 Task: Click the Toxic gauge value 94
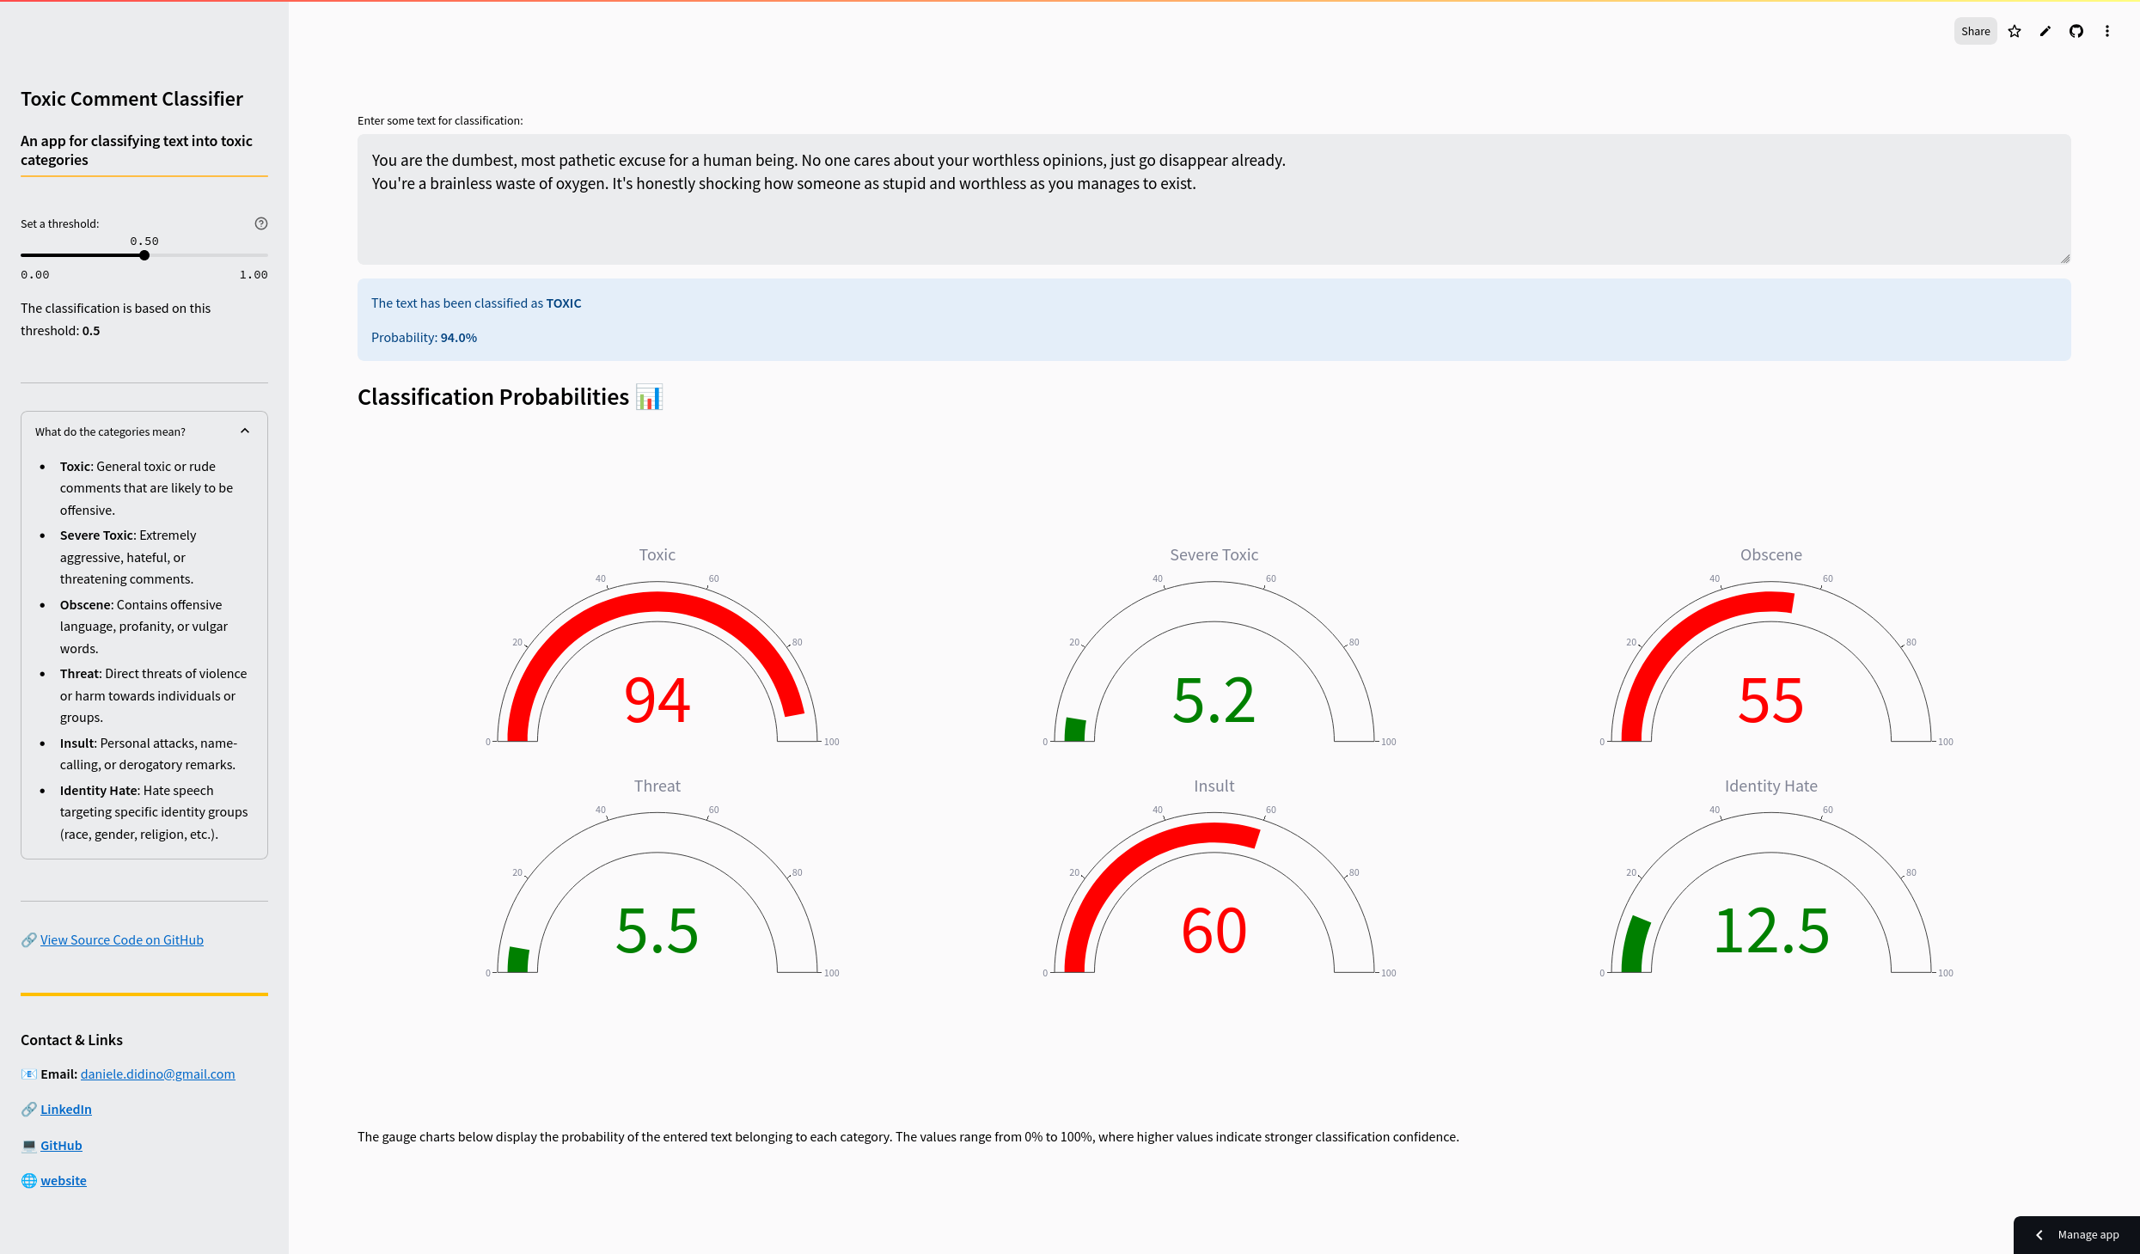(x=657, y=700)
